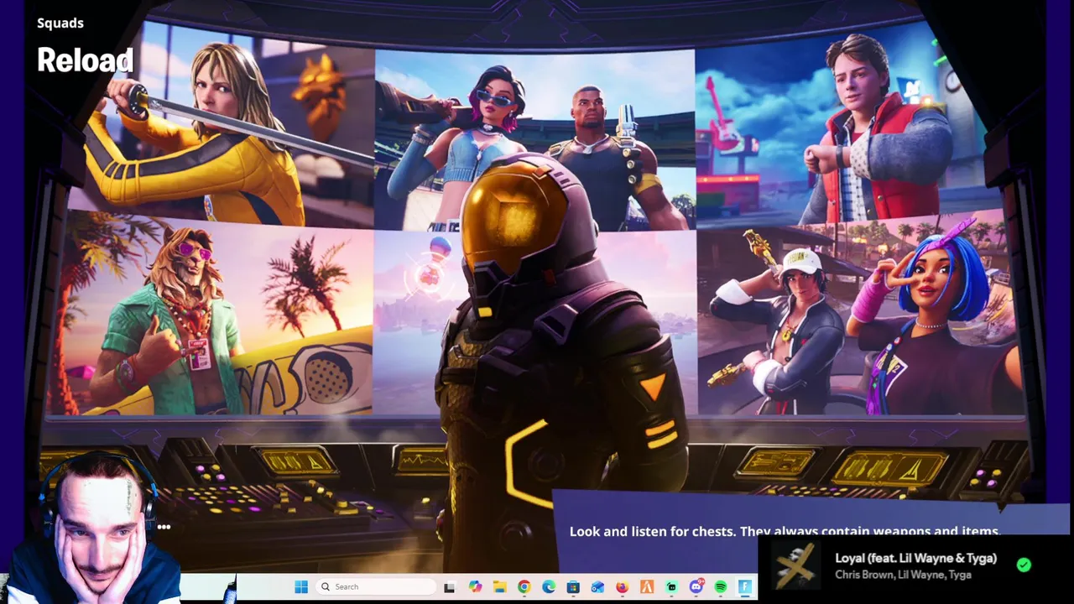
Task: Open Discord with the notification badge
Action: click(696, 586)
